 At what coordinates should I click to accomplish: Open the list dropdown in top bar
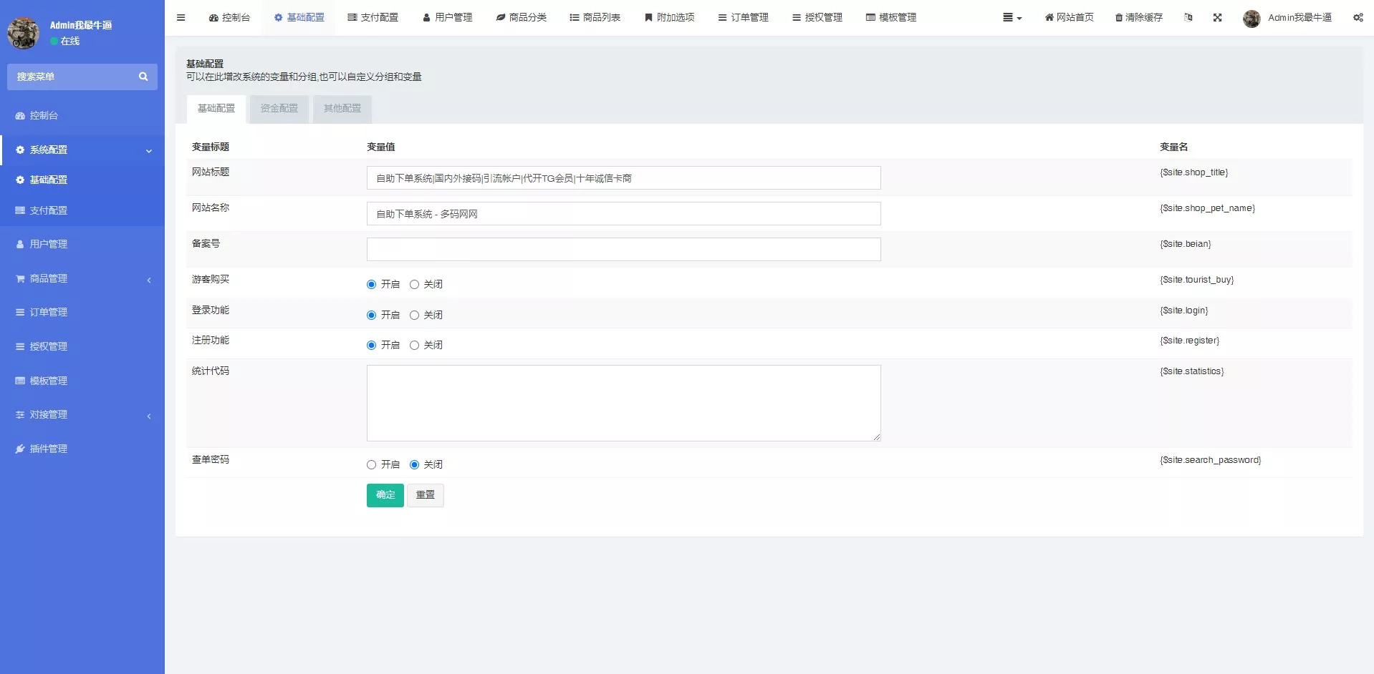tap(1012, 18)
